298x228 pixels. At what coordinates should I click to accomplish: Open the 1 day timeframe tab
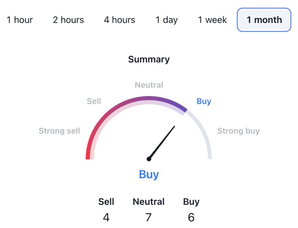(x=166, y=20)
